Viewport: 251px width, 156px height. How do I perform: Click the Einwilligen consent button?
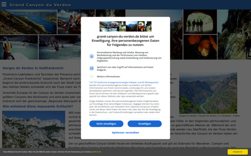[145, 124]
